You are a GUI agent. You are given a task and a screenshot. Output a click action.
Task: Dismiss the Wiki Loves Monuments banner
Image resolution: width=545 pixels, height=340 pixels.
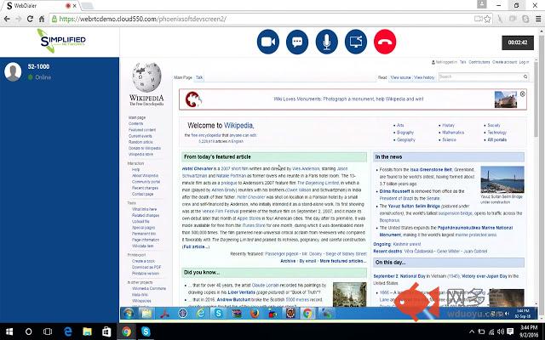pyautogui.click(x=522, y=94)
